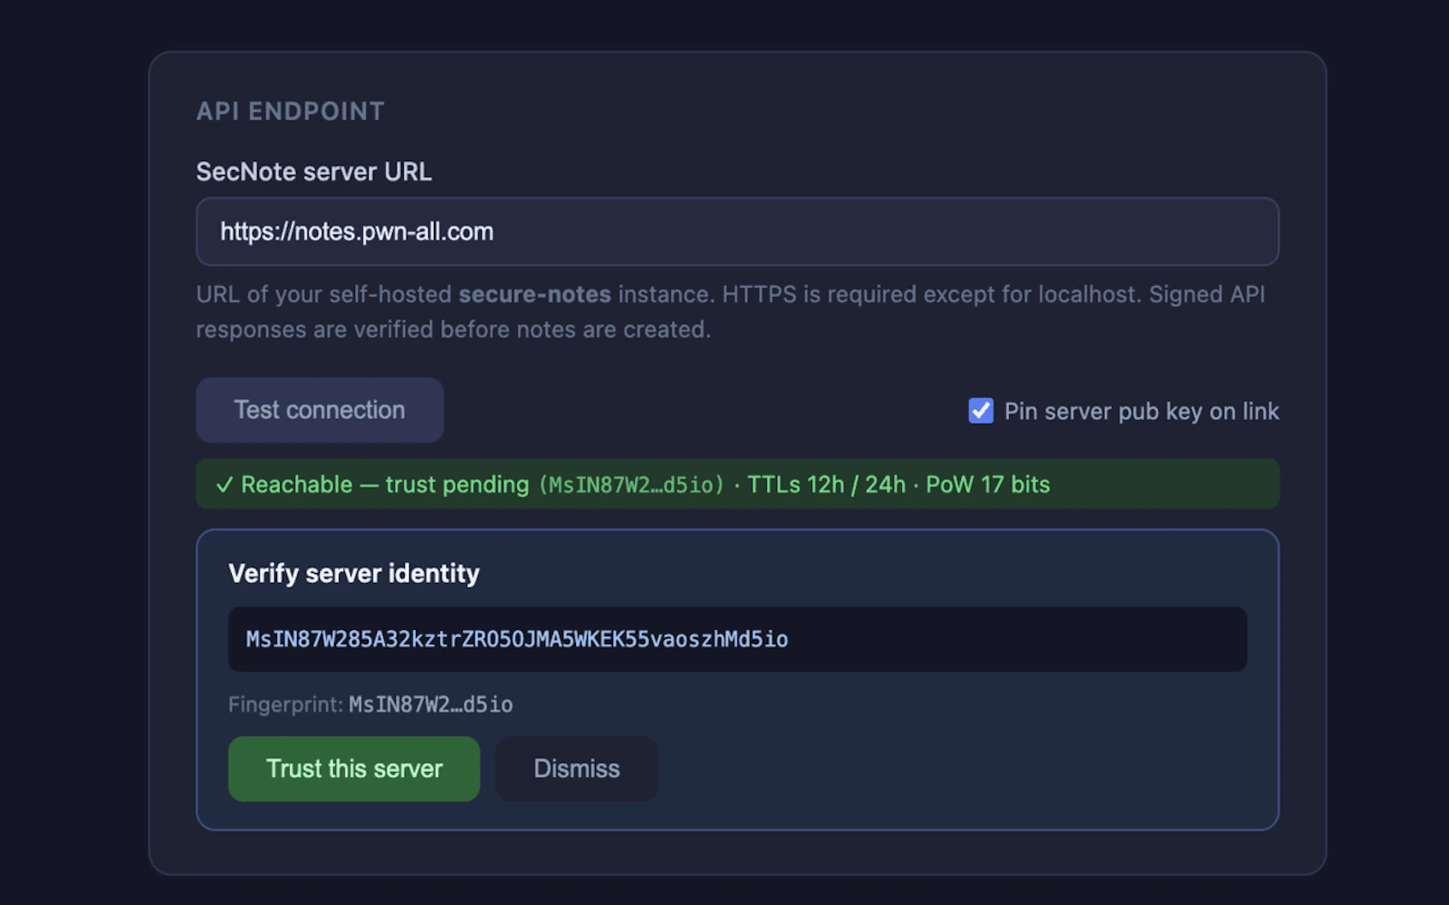Click the Test connection button

[320, 410]
